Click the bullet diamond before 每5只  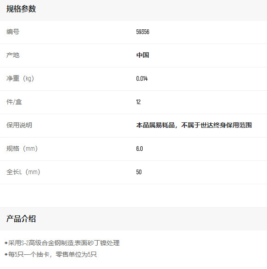[6, 254]
